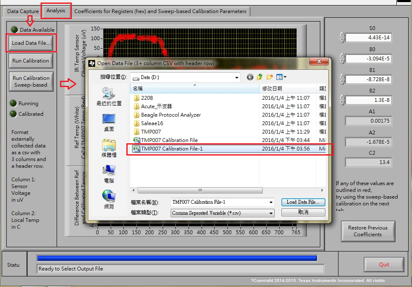Screen dimensions: 412x287
Task: Open Recent Places (最近的位置) shortcut
Action: 109,96
